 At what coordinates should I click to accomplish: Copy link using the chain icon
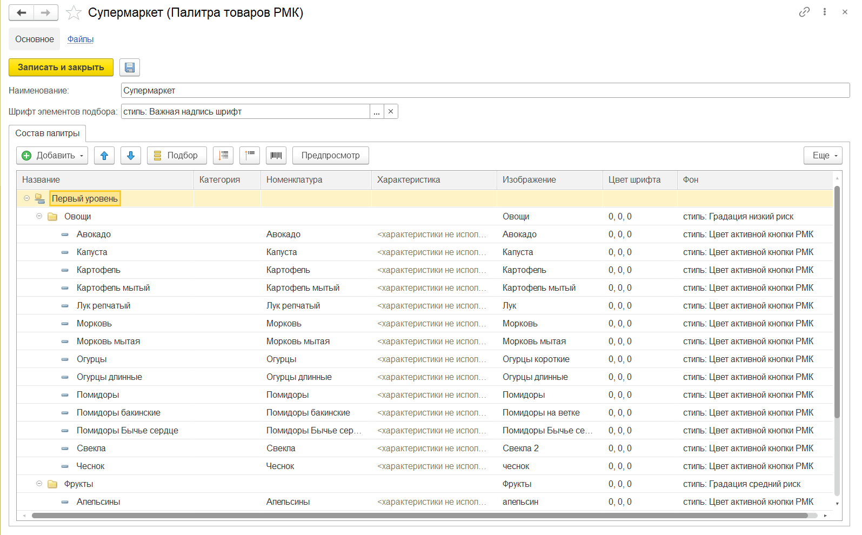coord(804,12)
